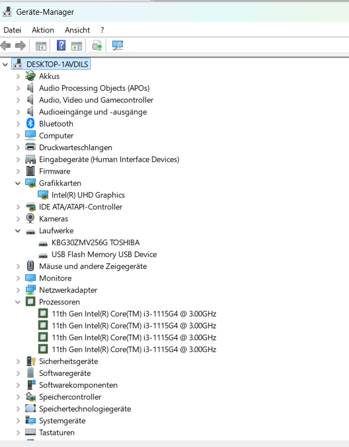
Task: Expand Audio Processing Objects (APOs)
Action: click(x=18, y=88)
